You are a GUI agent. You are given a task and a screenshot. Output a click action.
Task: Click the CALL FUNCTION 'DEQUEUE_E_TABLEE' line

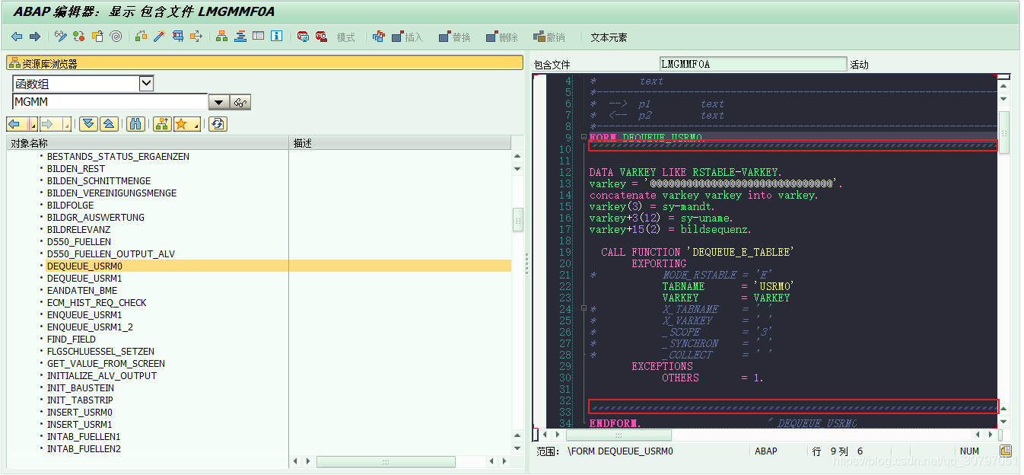[697, 252]
